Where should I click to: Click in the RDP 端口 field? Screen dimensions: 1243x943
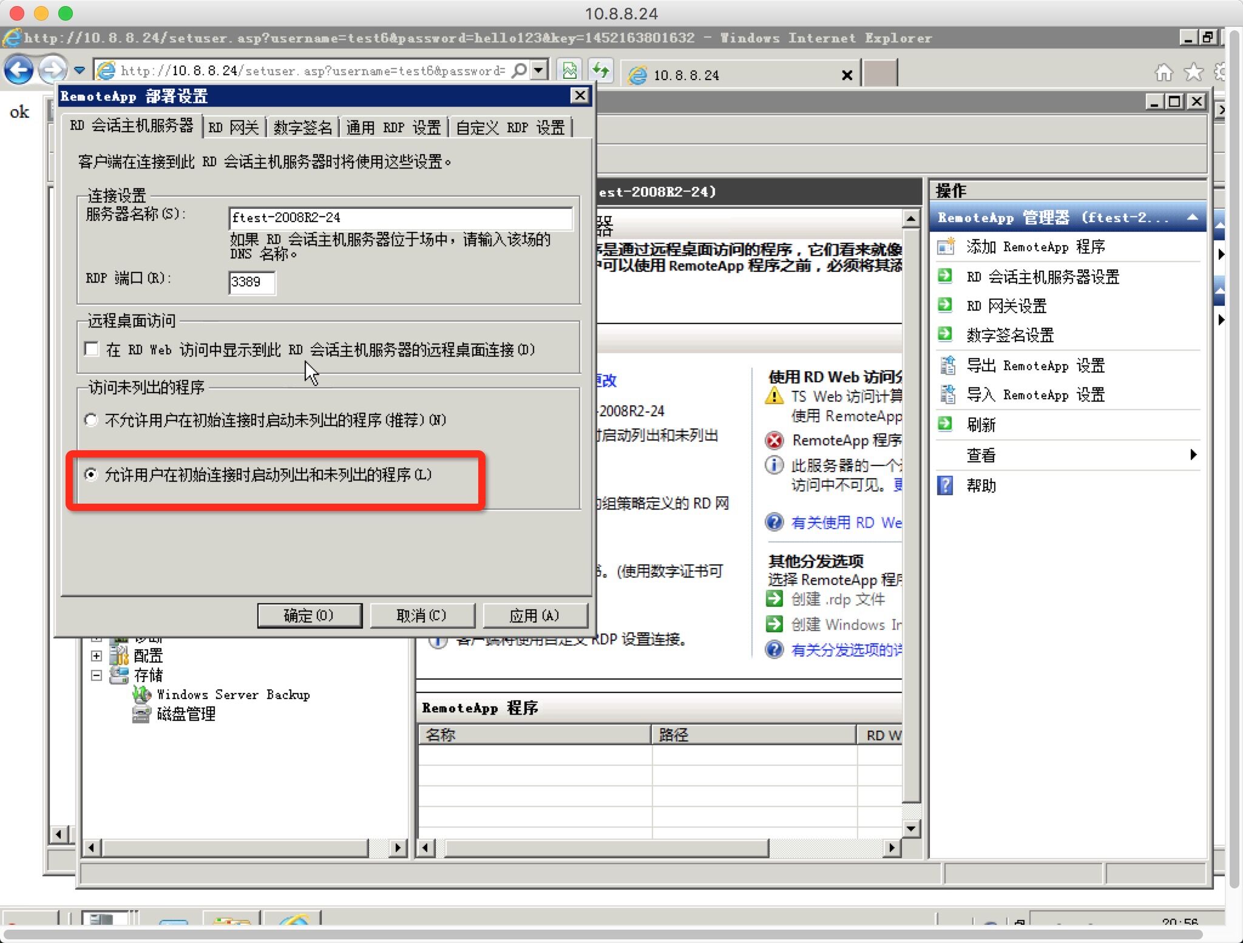(x=252, y=282)
